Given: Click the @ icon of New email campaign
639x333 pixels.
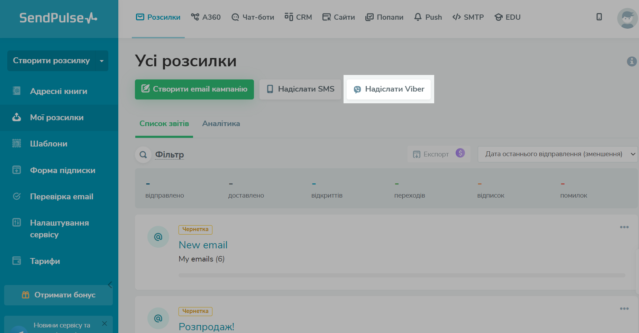Looking at the screenshot, I should tap(158, 237).
